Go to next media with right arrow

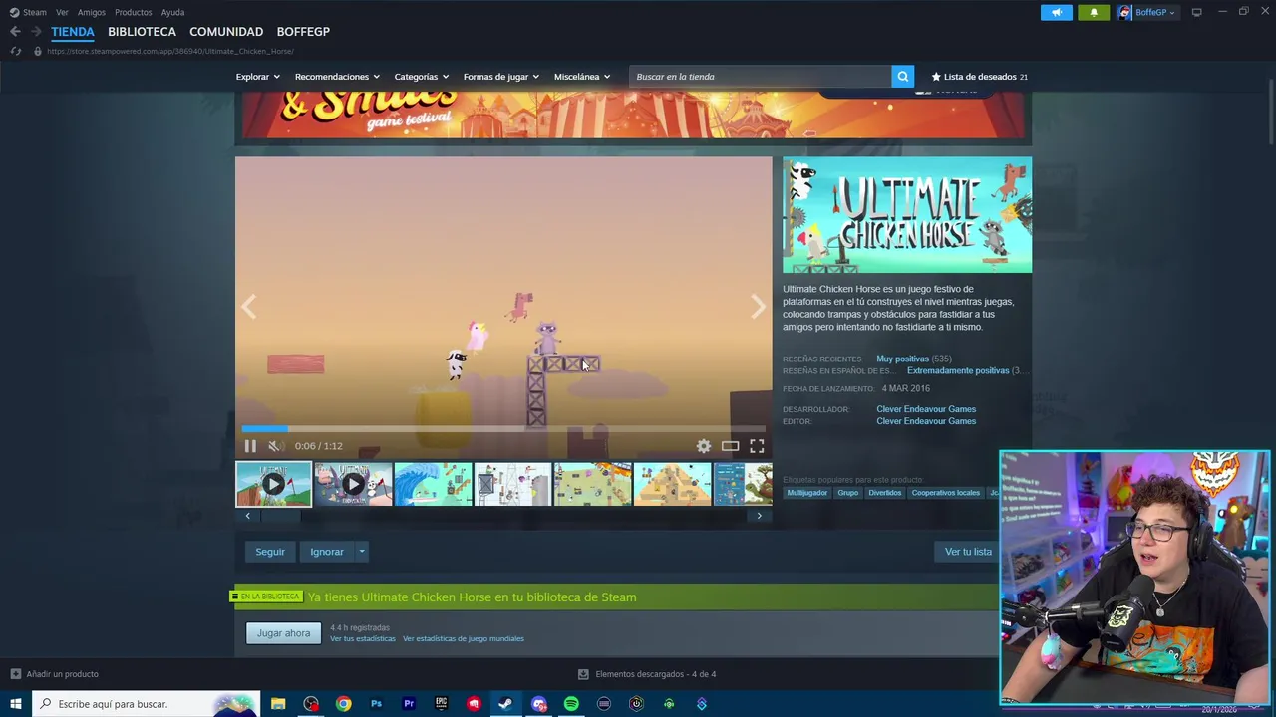[x=758, y=307]
